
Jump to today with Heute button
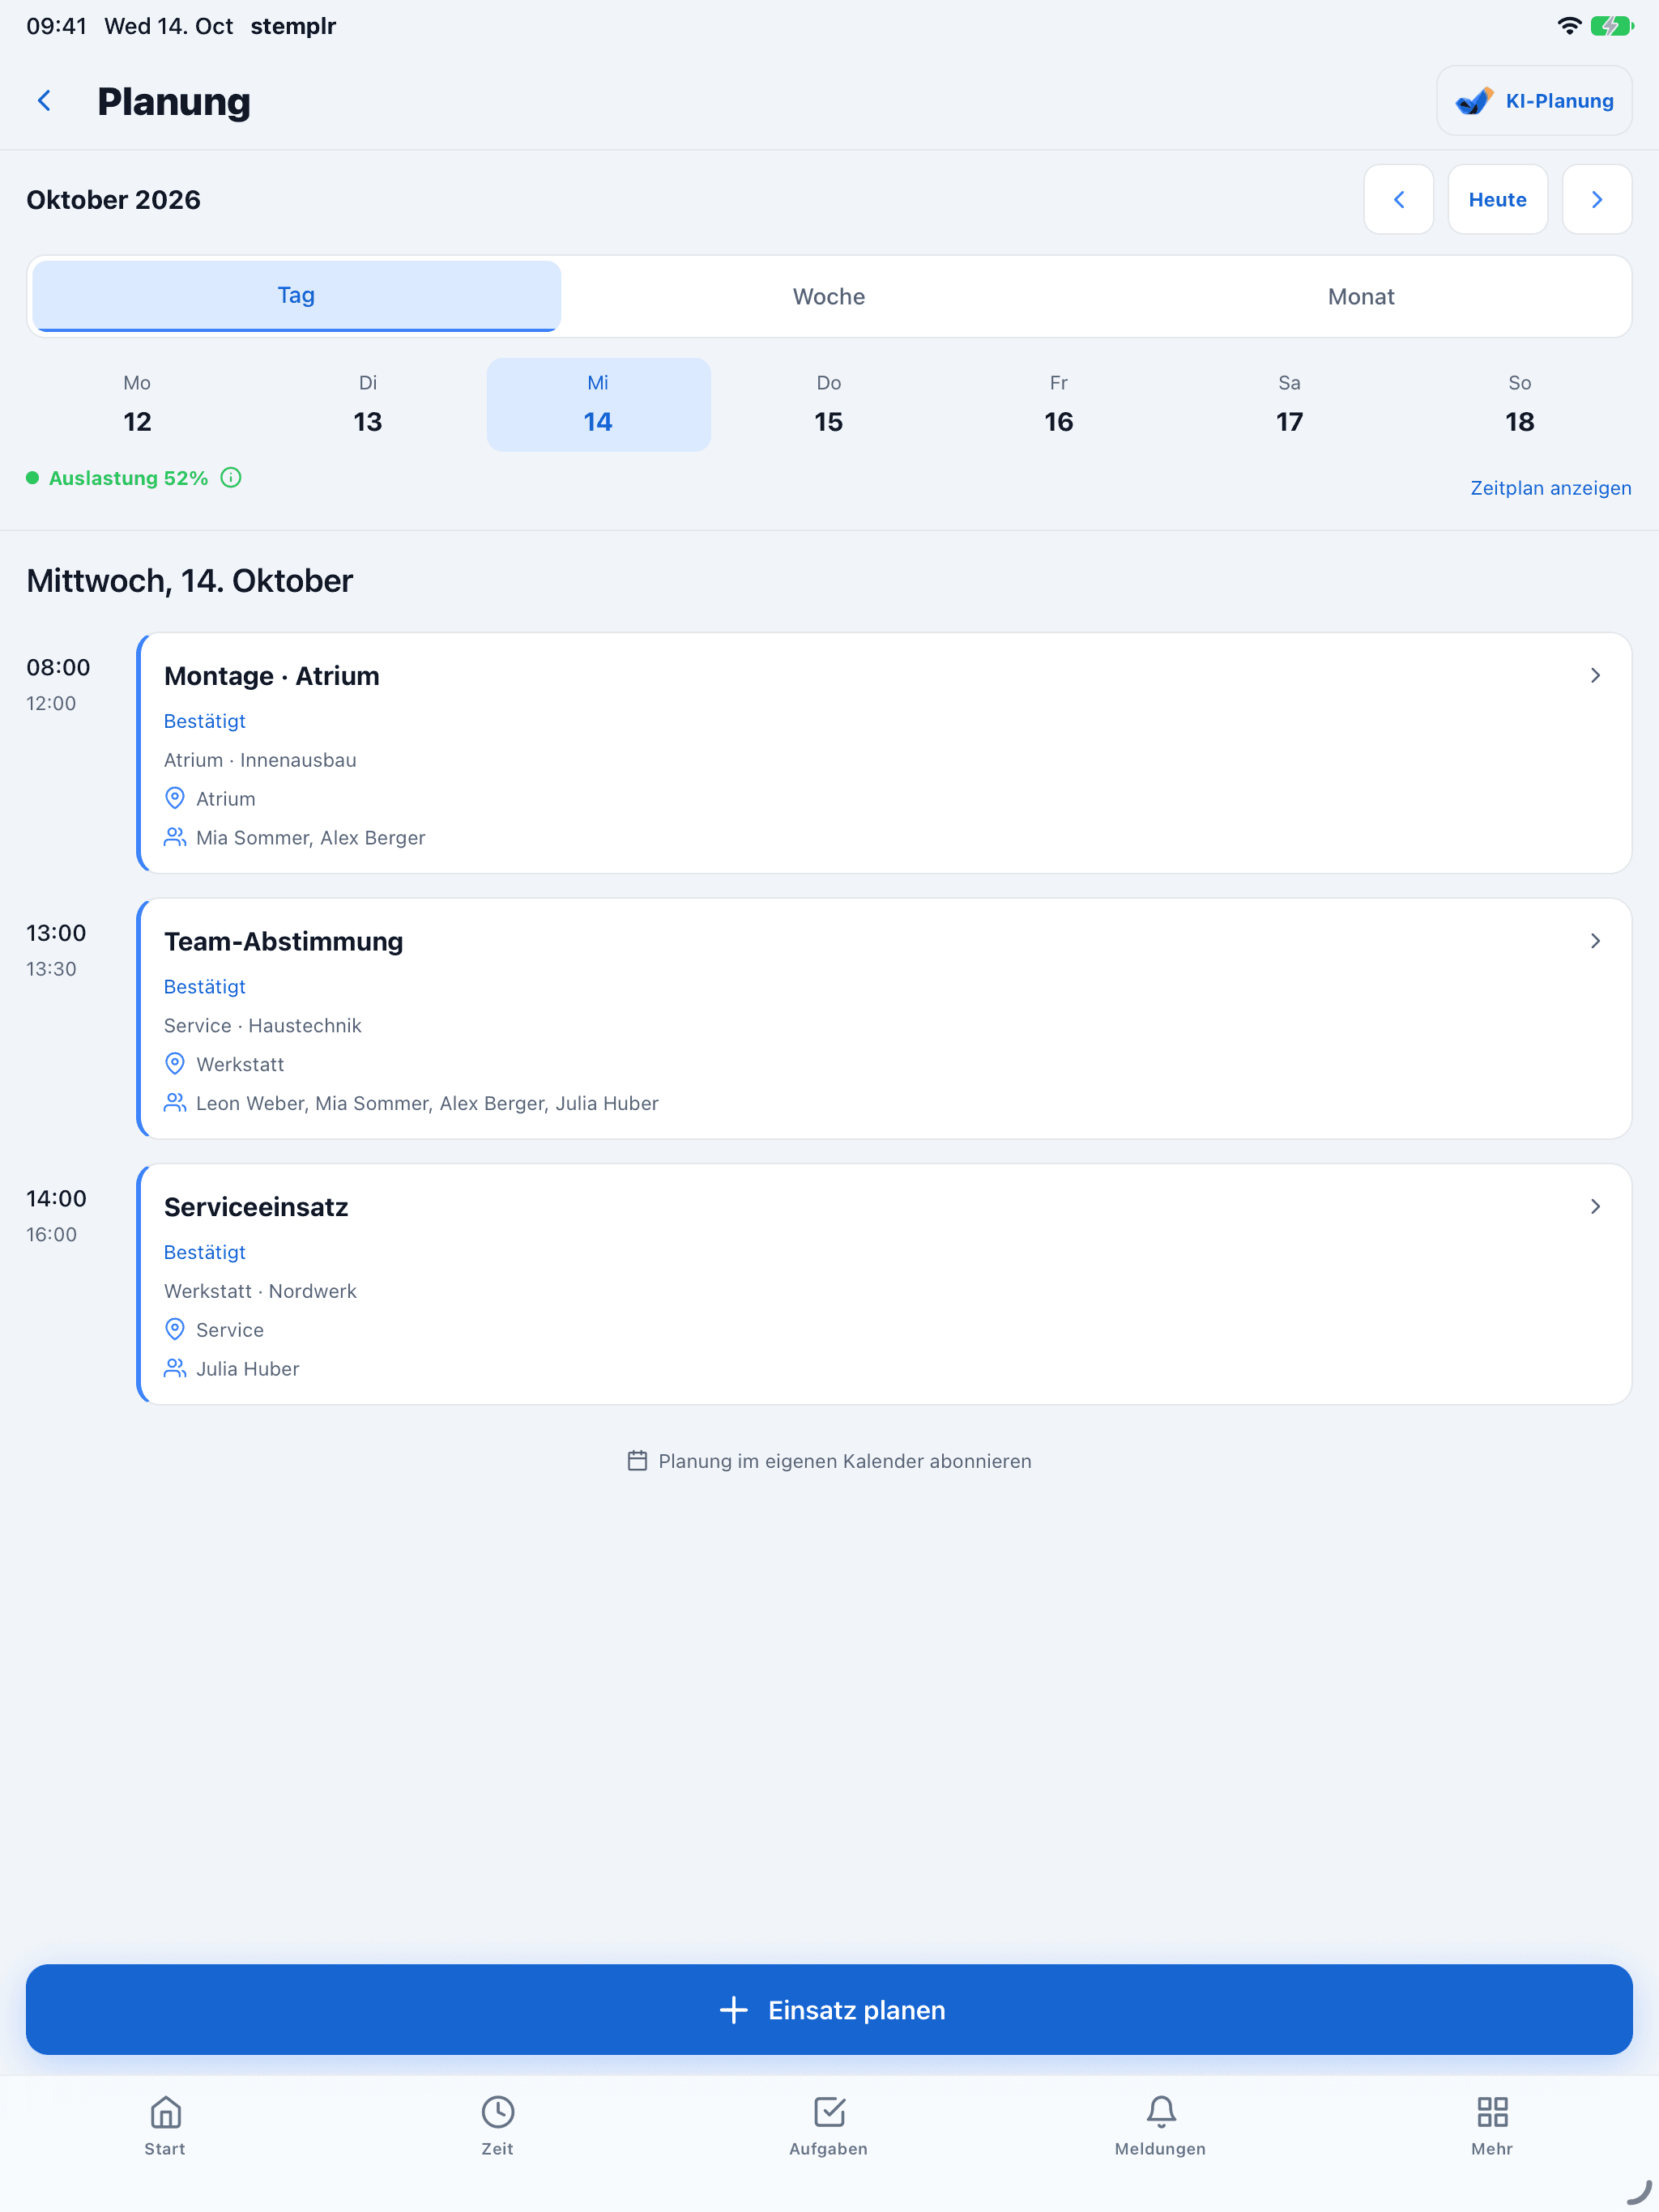pyautogui.click(x=1497, y=200)
